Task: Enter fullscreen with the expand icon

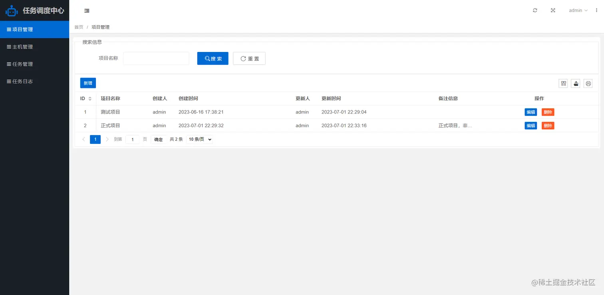Action: coord(553,10)
